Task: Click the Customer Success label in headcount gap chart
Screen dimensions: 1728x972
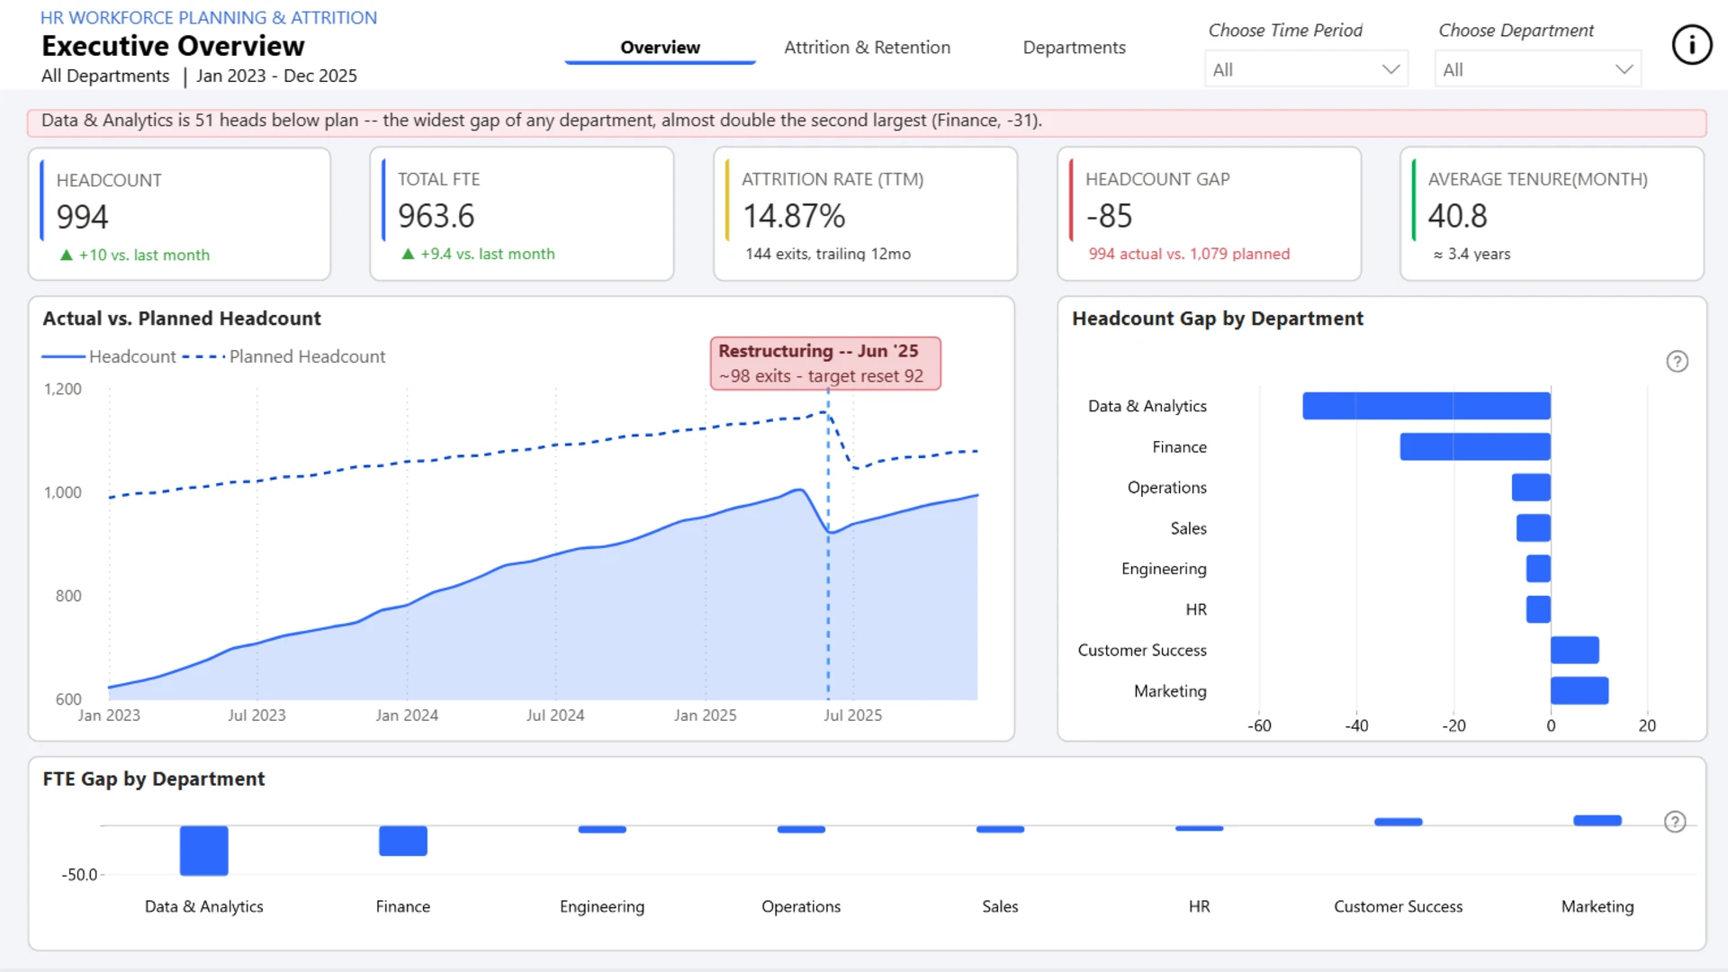Action: 1142,650
